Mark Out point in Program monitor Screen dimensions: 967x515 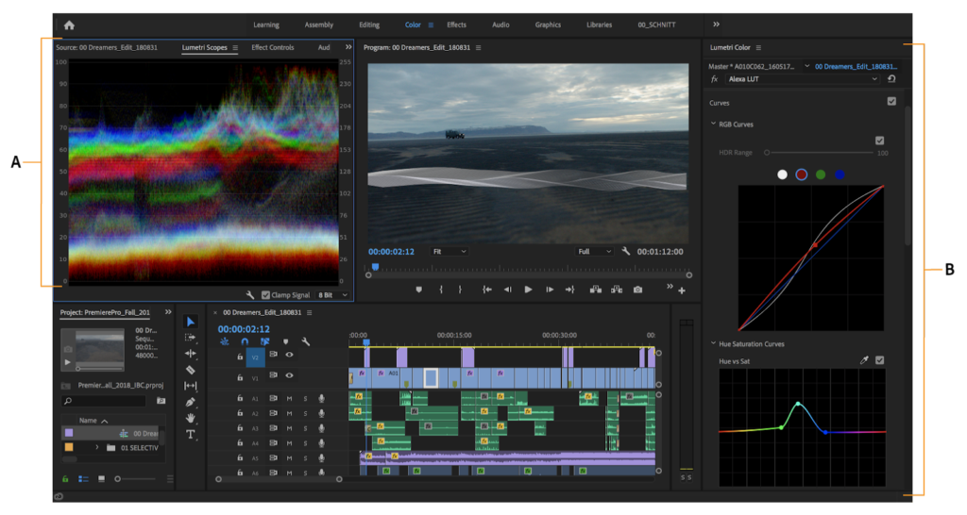point(460,290)
